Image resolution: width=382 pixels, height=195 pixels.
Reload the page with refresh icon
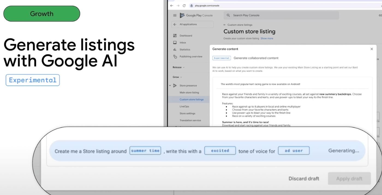tap(184, 5)
